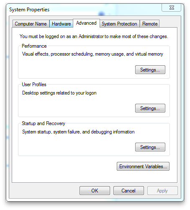Screen dimensions: 190x210
Task: Open Startup and Recovery Settings button
Action: click(x=150, y=147)
